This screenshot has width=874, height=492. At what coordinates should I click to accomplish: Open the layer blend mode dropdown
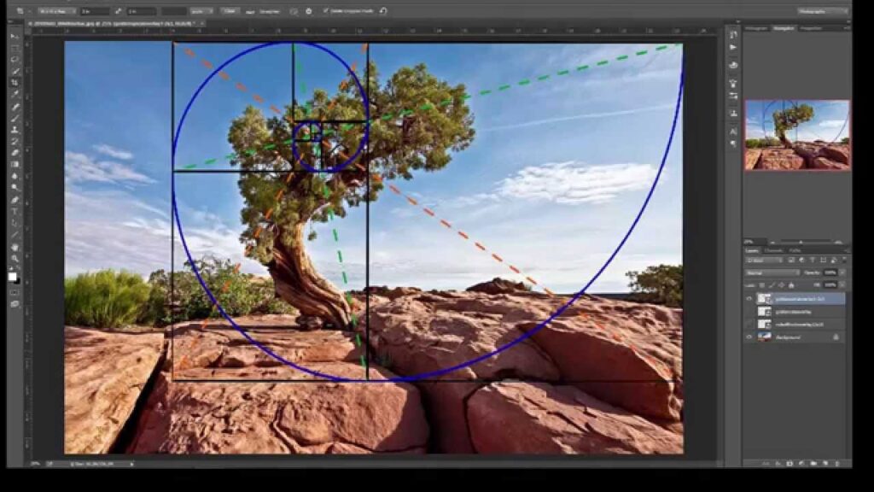click(x=772, y=272)
